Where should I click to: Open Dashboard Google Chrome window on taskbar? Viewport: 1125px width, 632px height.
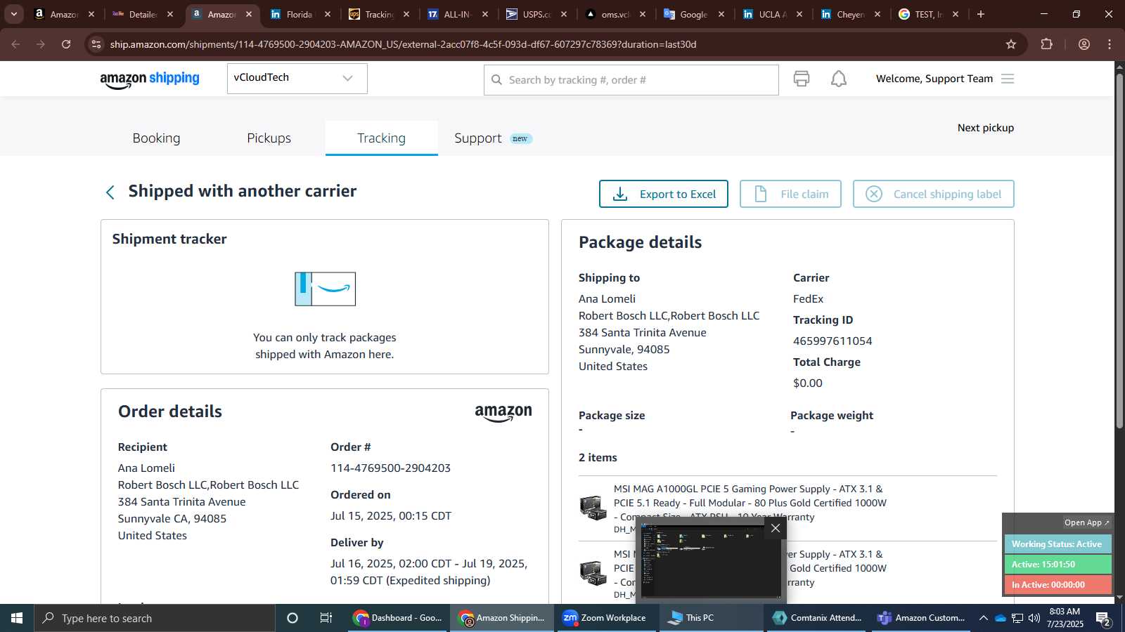(x=398, y=618)
